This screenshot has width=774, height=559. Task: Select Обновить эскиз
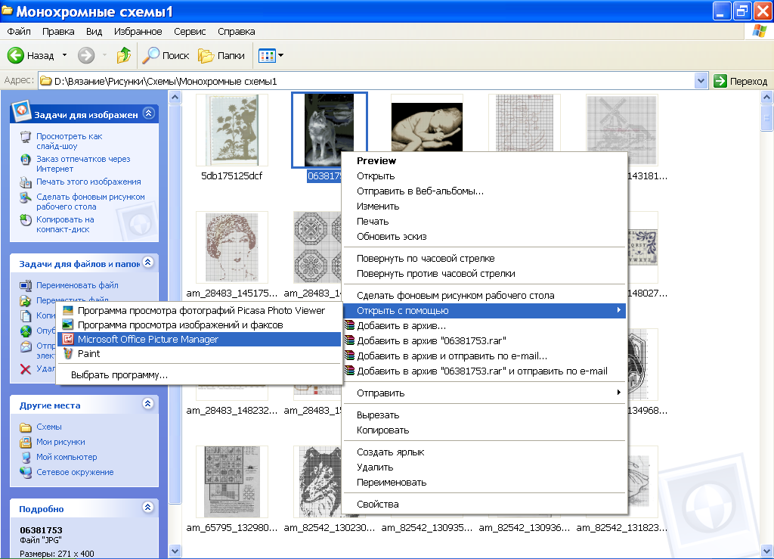[485, 237]
